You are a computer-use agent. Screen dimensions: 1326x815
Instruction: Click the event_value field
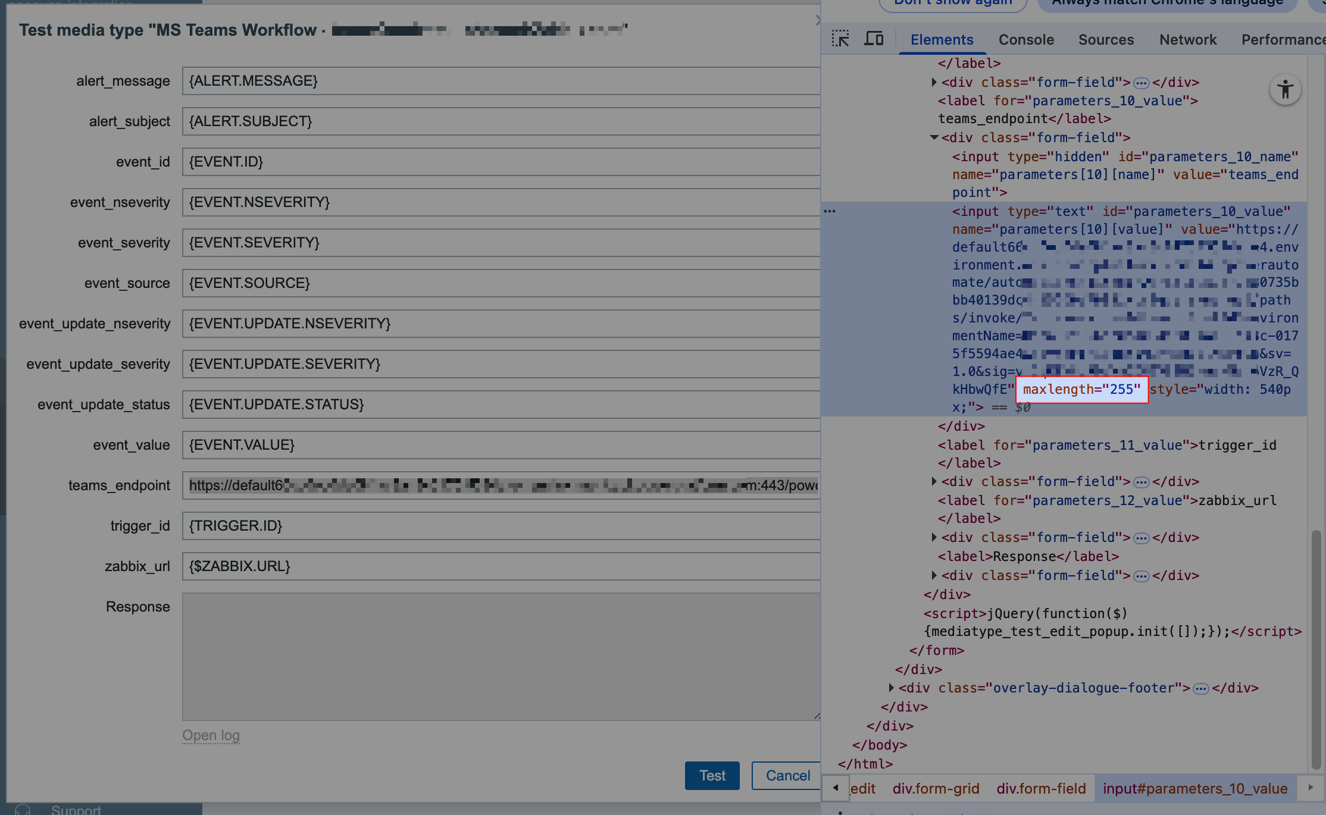[x=501, y=445]
